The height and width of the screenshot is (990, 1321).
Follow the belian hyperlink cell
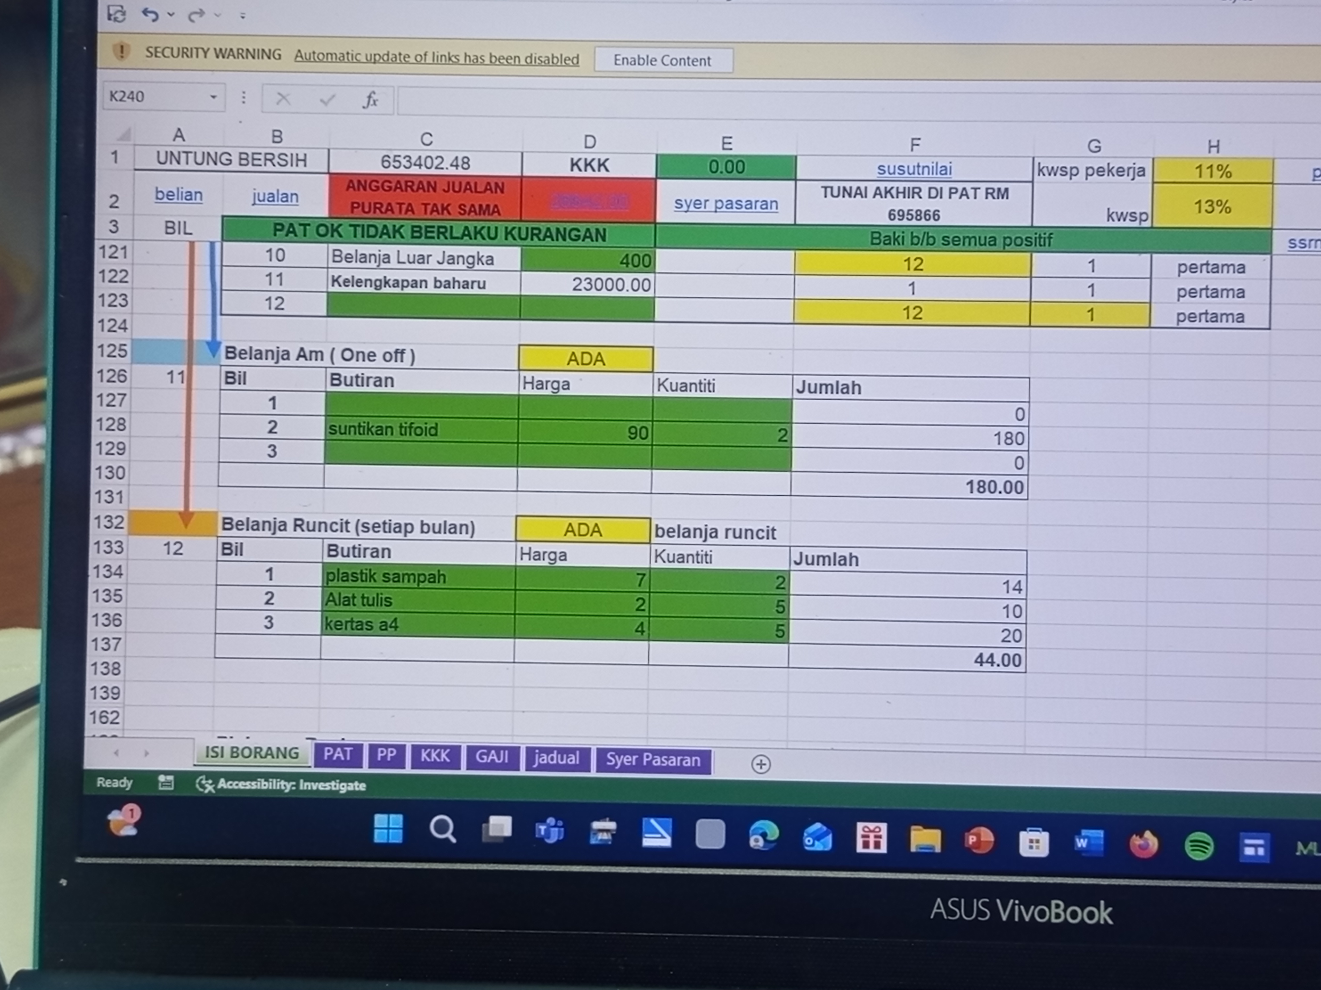pyautogui.click(x=179, y=195)
